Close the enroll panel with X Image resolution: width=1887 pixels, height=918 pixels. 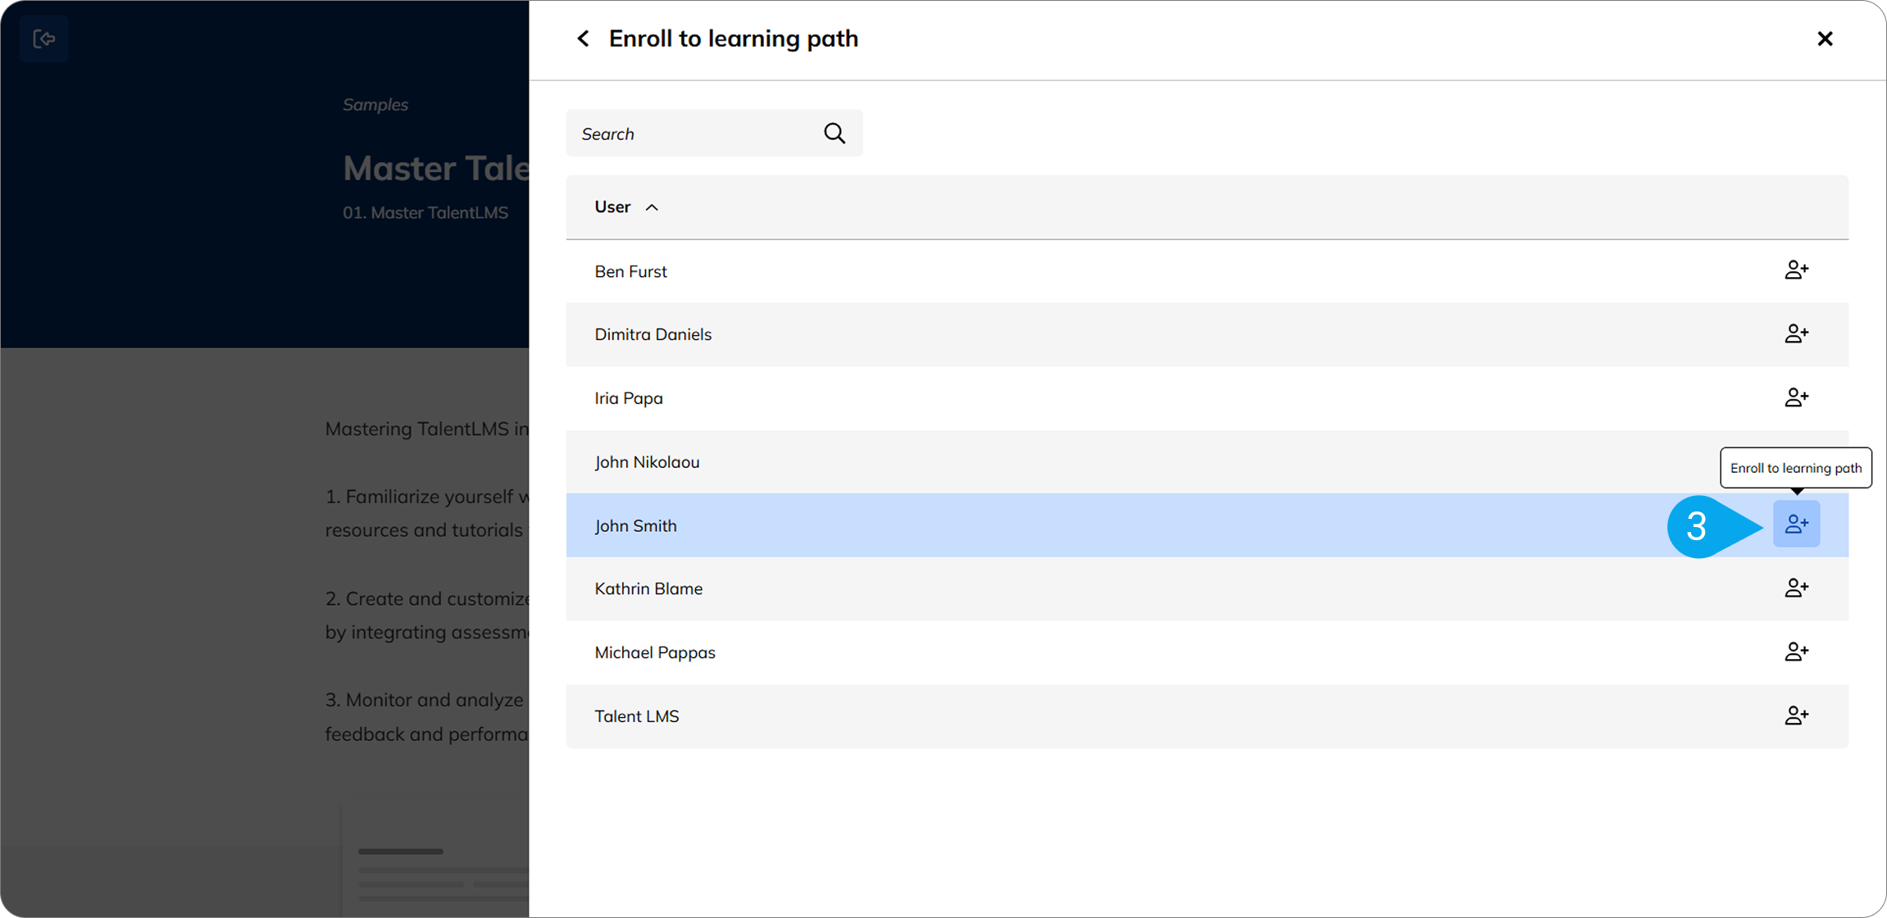[1825, 39]
